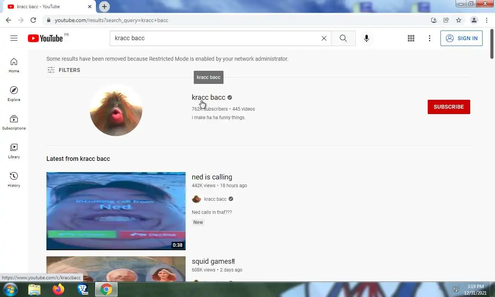Install app icon in address bar
Image resolution: width=495 pixels, height=297 pixels.
434,20
